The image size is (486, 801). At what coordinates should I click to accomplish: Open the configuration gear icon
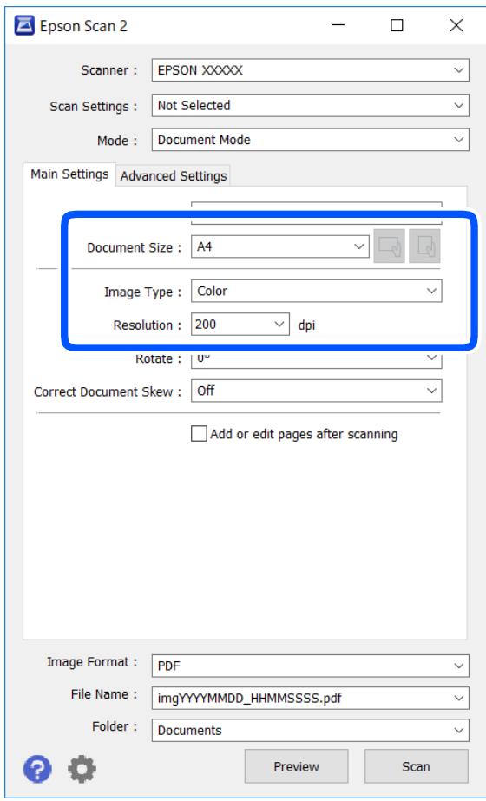click(x=82, y=768)
